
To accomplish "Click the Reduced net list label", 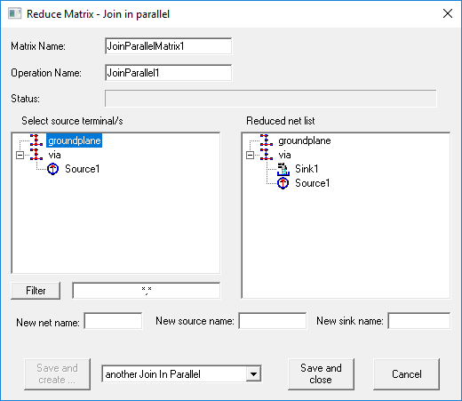I will point(281,121).
